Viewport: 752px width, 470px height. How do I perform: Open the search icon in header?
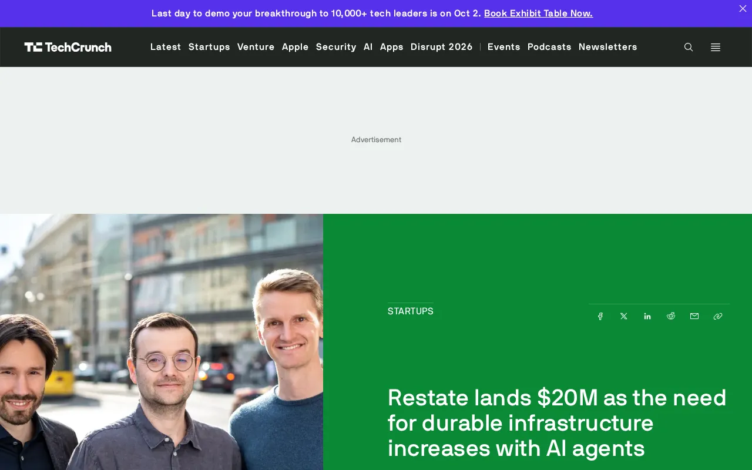coord(689,47)
